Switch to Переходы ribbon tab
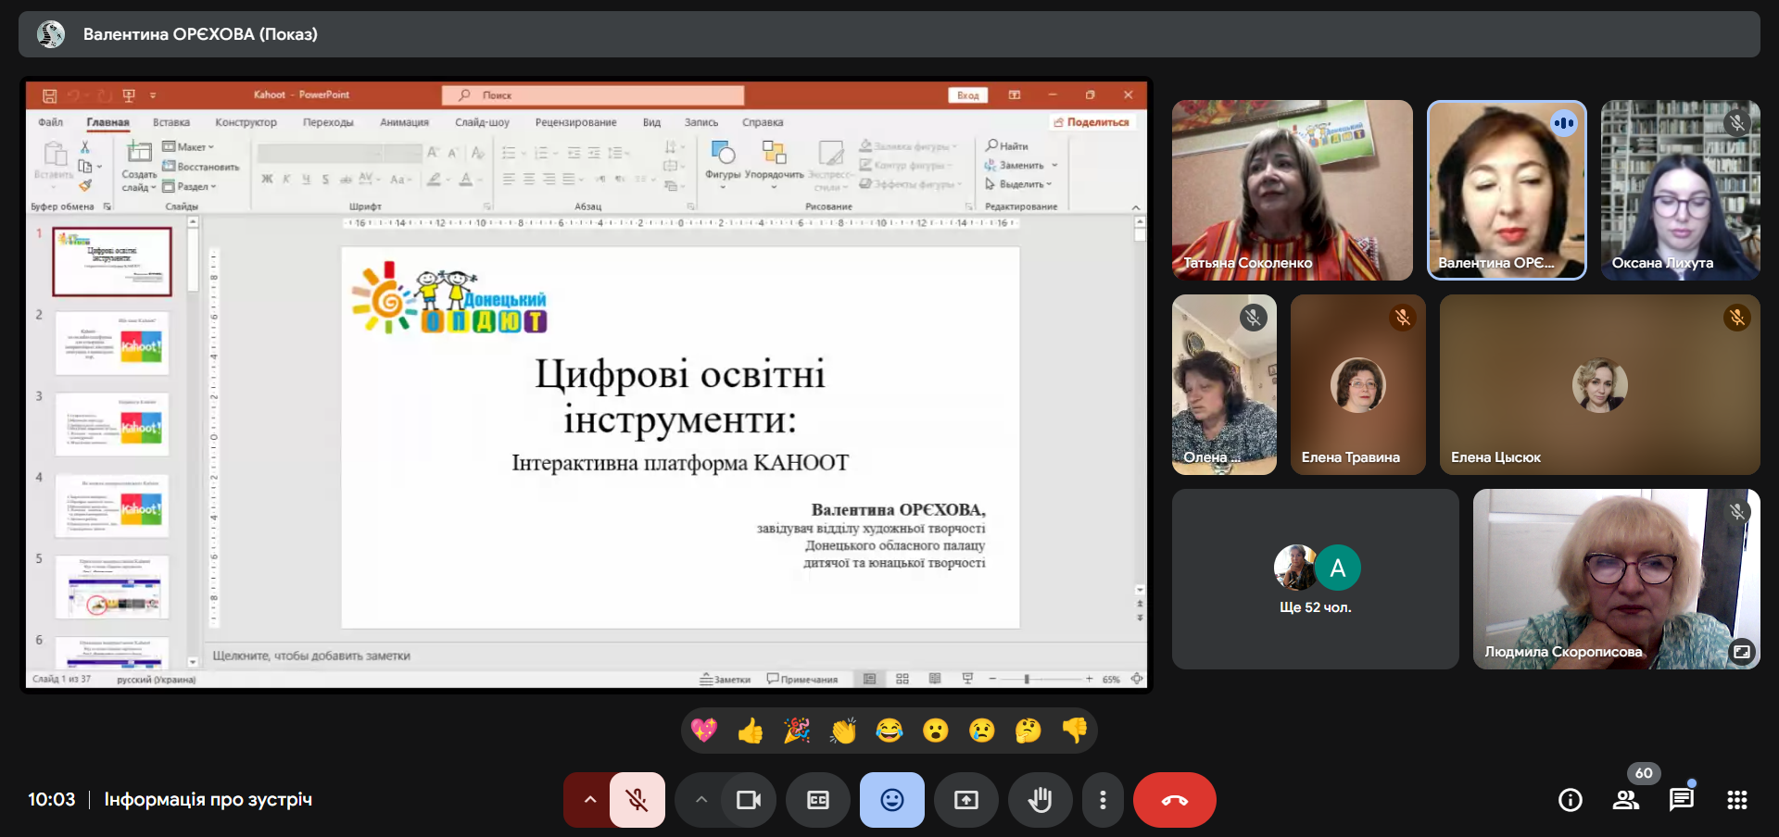Viewport: 1779px width, 837px height. pyautogui.click(x=328, y=122)
